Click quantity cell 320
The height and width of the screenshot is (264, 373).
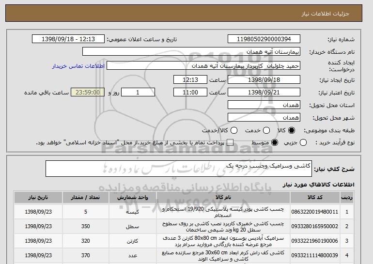click(85, 241)
